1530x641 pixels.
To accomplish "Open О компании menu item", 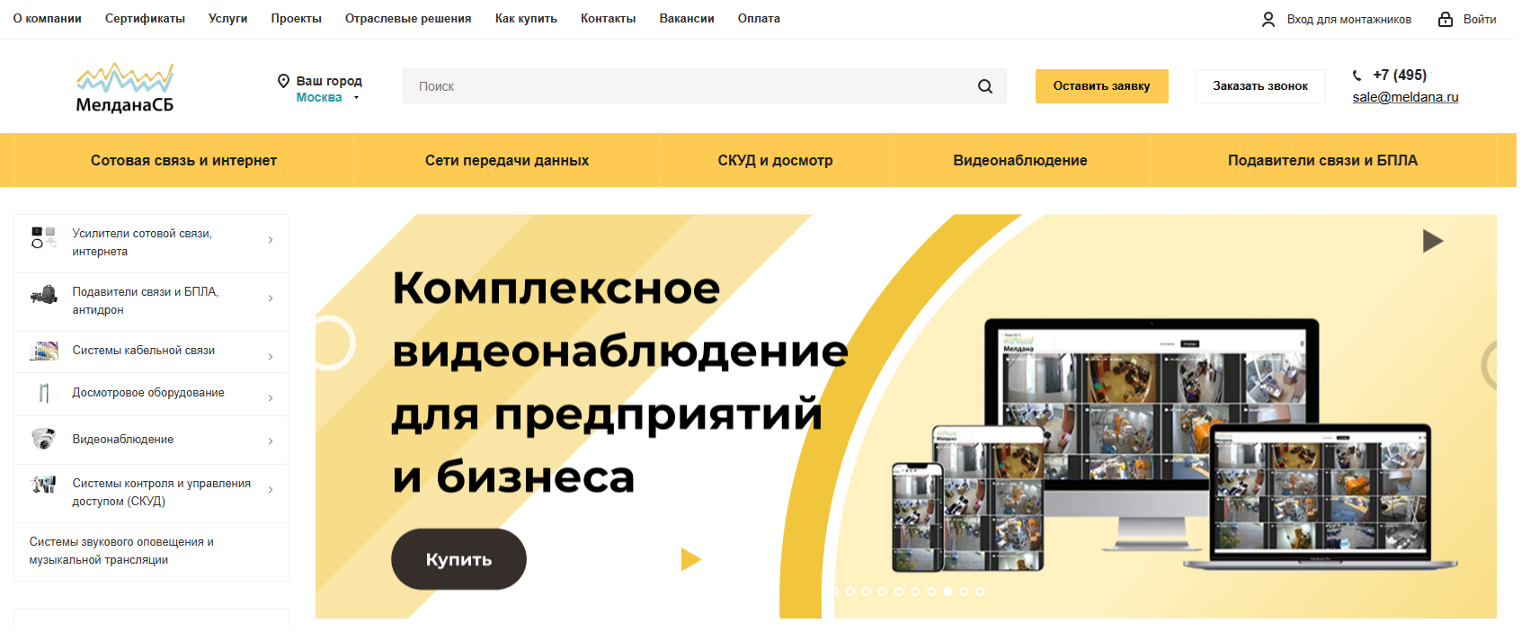I will 48,19.
